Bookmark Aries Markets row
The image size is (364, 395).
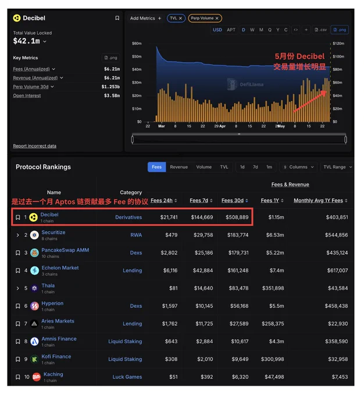coord(17,324)
